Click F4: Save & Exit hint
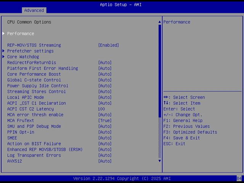Viewport: 244px width, 183px height. 181,138
